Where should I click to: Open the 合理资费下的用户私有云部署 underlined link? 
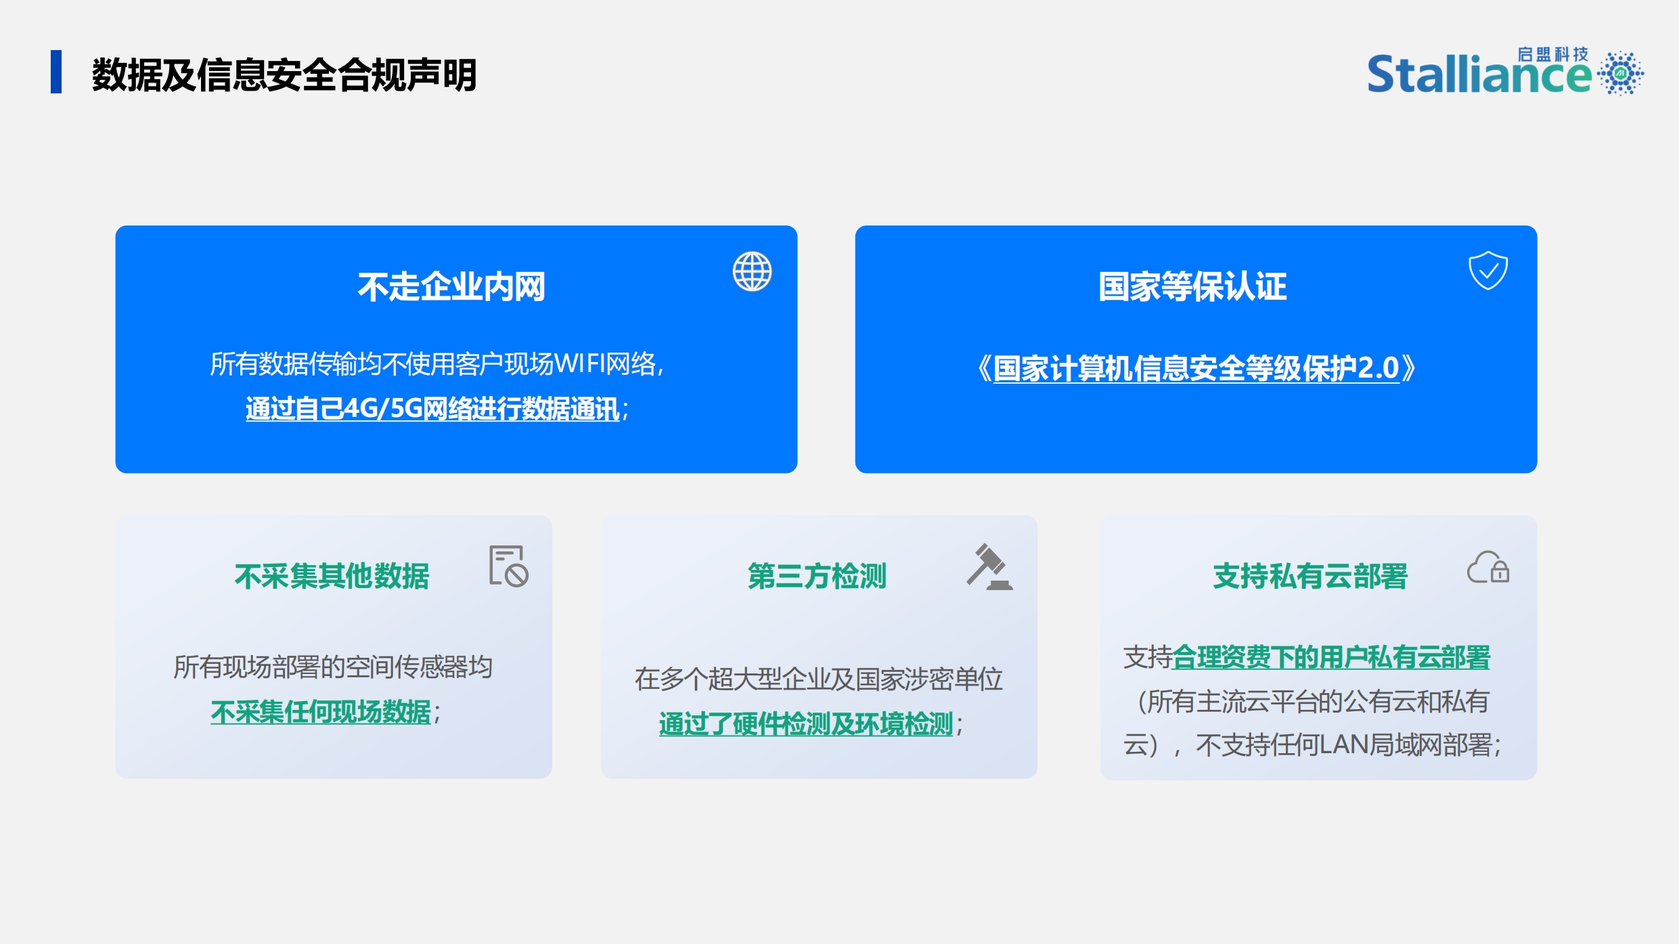point(1331,658)
